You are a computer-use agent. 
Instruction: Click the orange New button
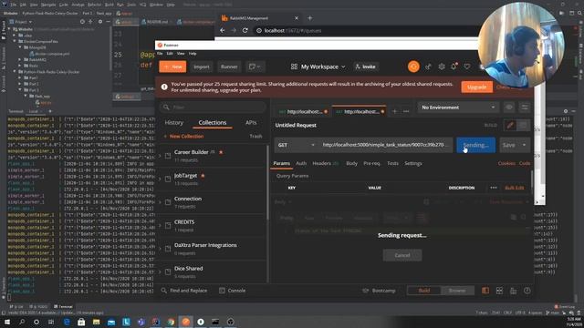coord(172,67)
